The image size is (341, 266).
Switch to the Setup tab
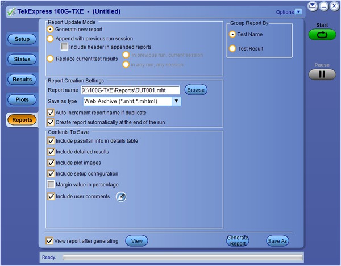pyautogui.click(x=22, y=39)
